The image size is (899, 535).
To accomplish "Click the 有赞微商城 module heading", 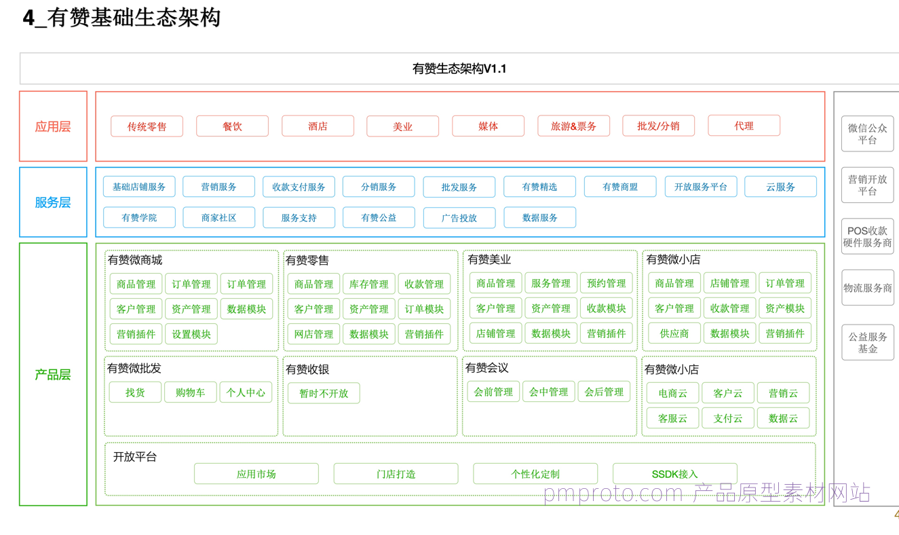I will point(135,260).
